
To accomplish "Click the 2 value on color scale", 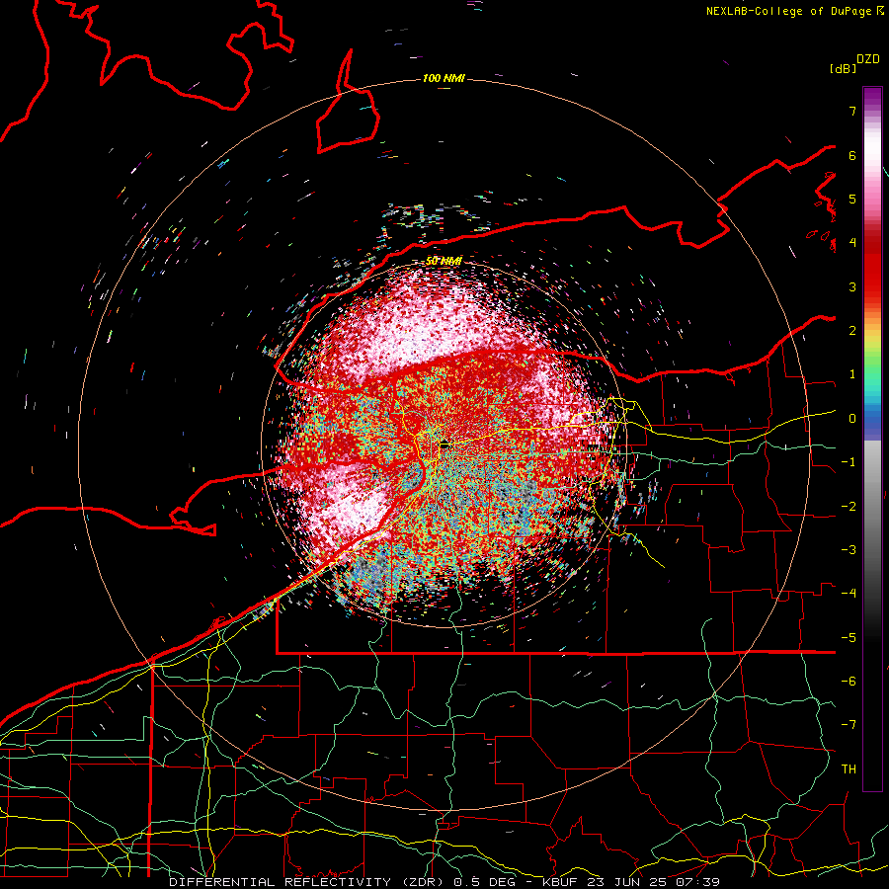I will click(x=852, y=331).
